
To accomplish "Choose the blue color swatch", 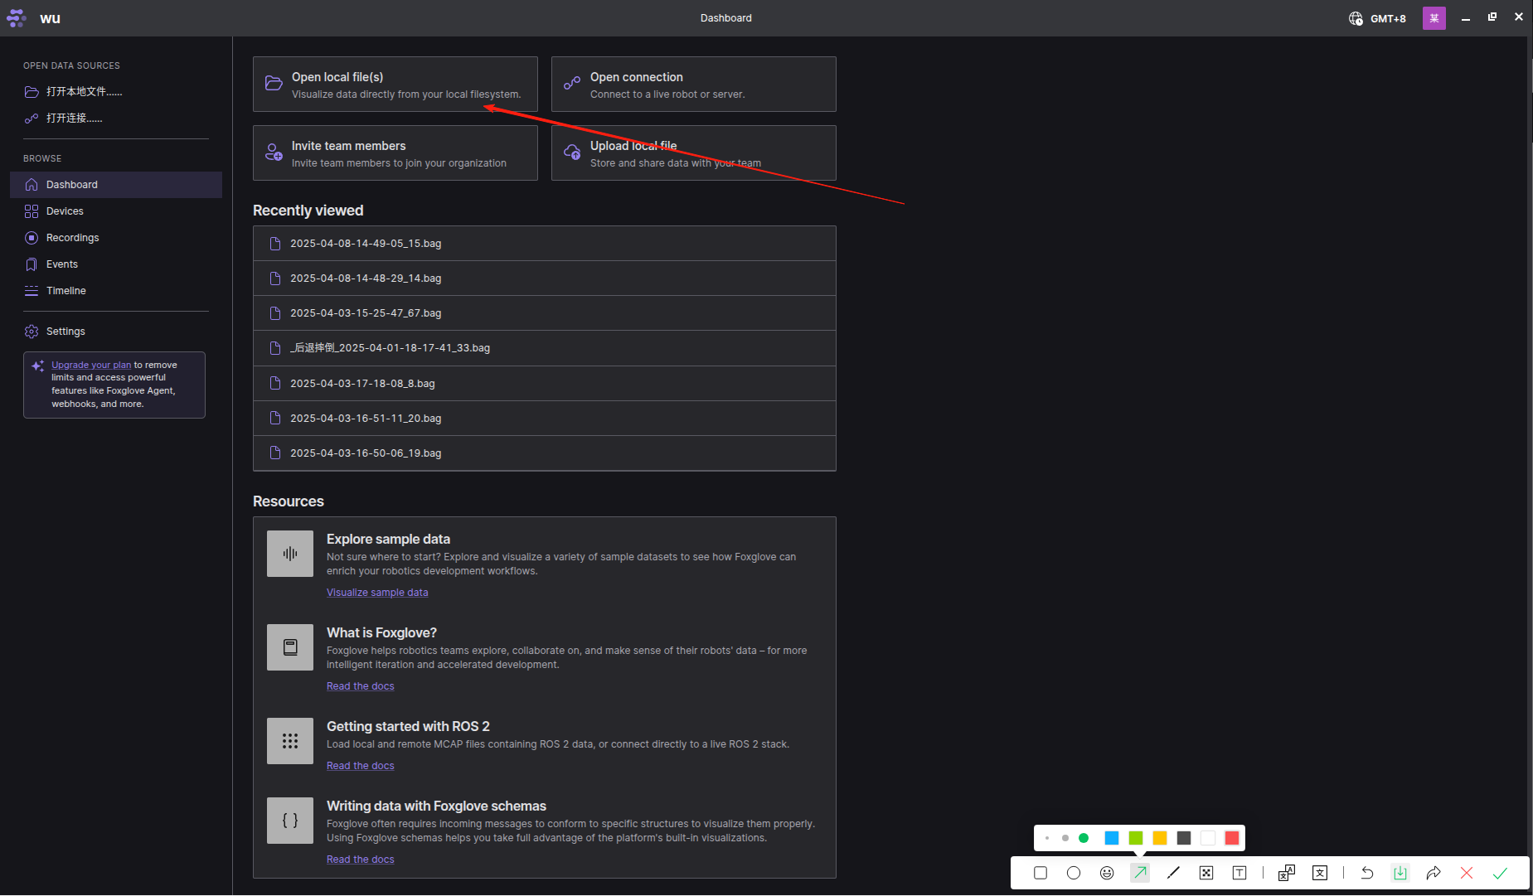I will tap(1112, 838).
